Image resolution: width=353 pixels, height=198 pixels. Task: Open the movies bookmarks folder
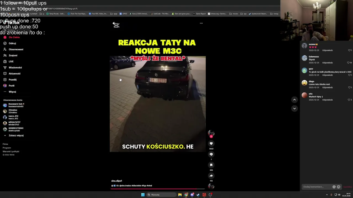[x=234, y=14]
